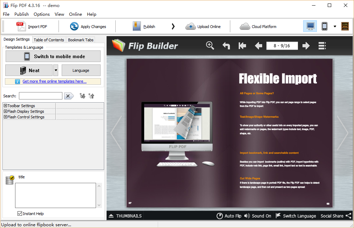
Task: Switch to Table of Contents tab
Action: tap(49, 40)
